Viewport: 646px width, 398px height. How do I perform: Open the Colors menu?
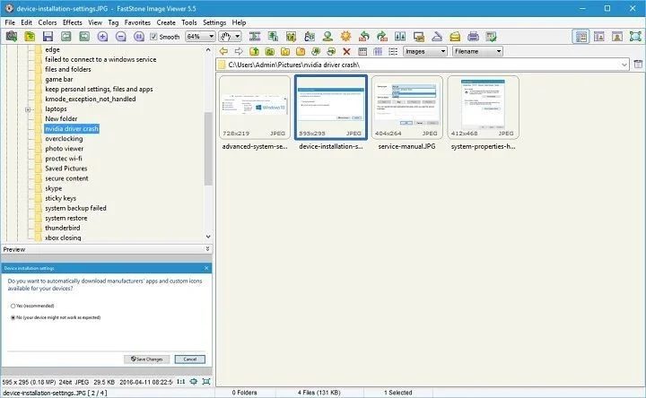[x=48, y=22]
